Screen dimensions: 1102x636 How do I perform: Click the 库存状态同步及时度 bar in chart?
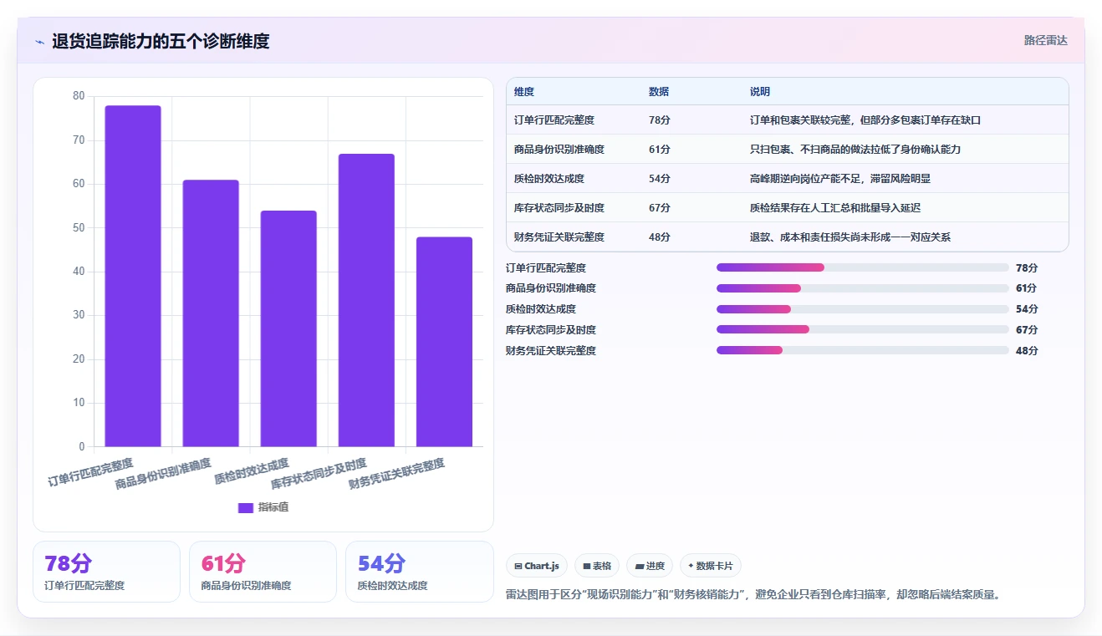(366, 300)
